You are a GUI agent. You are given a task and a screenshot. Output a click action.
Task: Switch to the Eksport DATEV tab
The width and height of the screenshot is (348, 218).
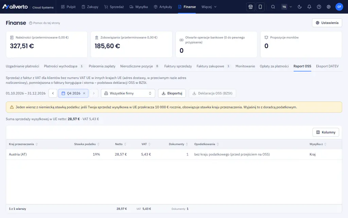pyautogui.click(x=327, y=66)
